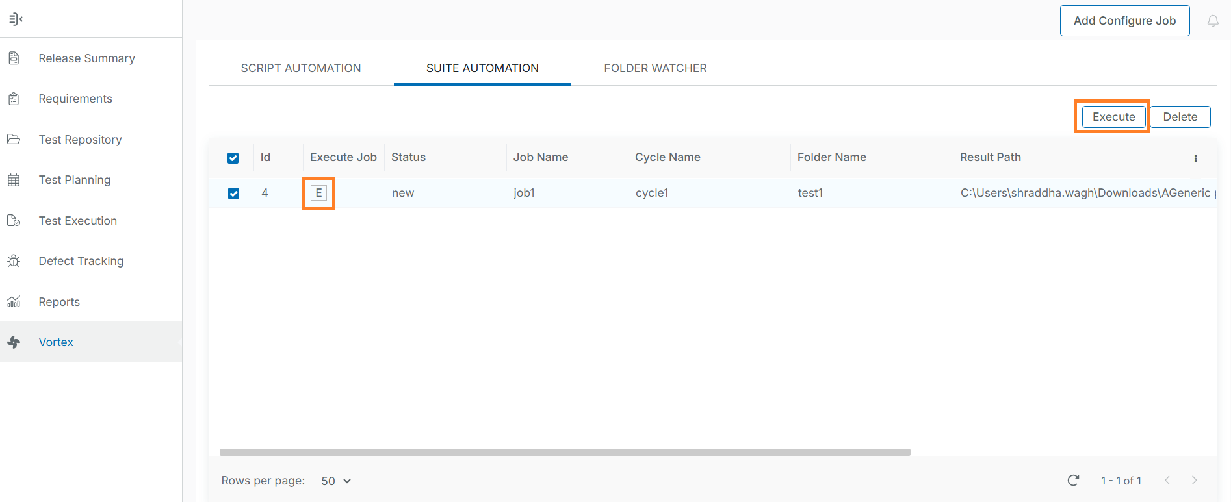Click the Add Configure Job button
This screenshot has width=1231, height=502.
tap(1124, 21)
